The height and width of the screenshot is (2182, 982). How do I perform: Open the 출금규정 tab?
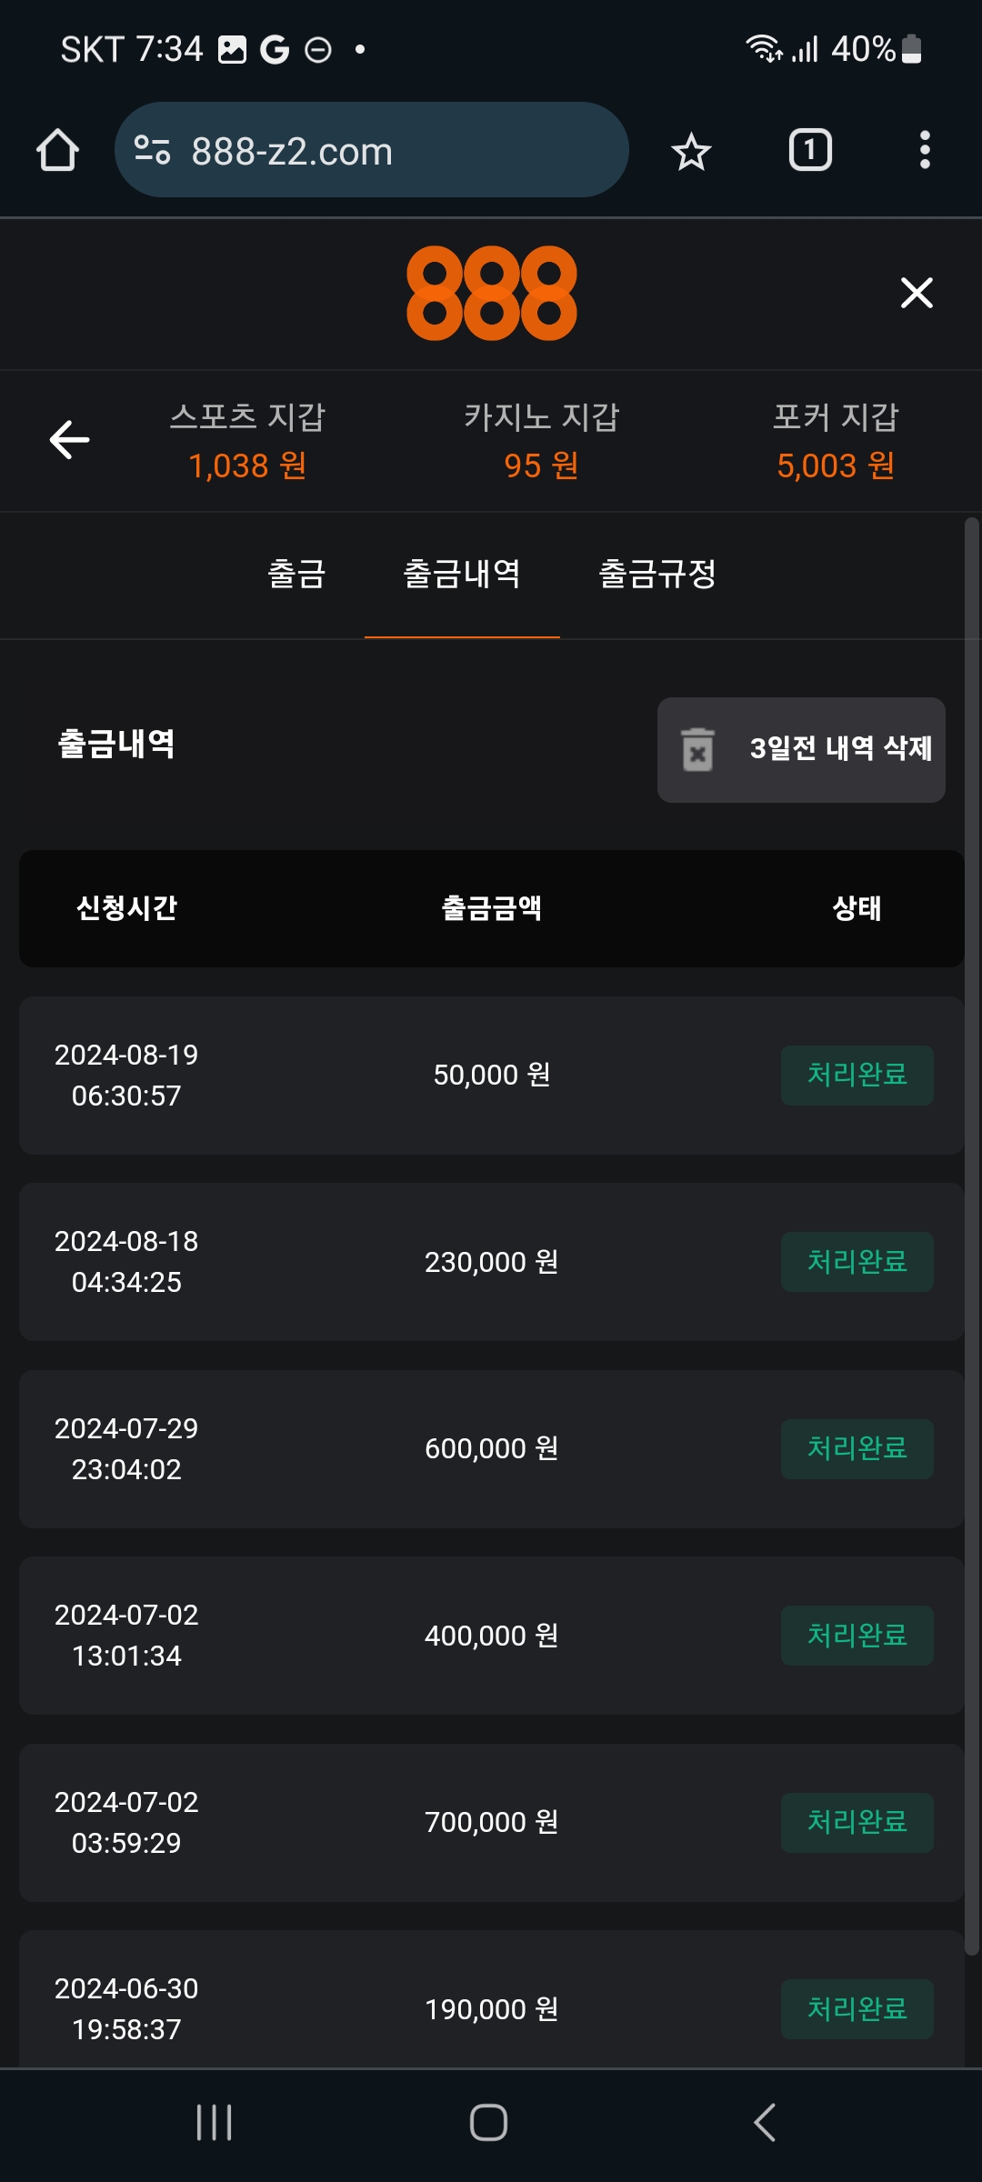657,575
